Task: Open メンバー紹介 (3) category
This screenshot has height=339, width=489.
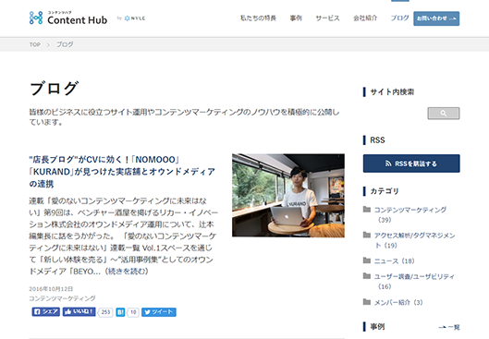Action: (x=398, y=302)
